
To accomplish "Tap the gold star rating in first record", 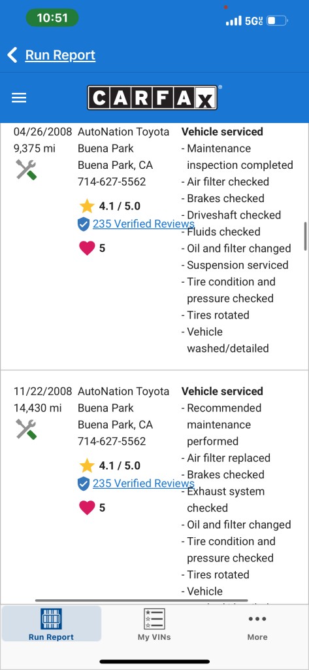I will coord(87,206).
